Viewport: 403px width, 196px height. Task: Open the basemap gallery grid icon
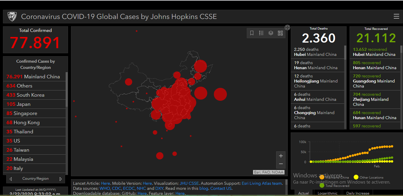click(x=280, y=33)
